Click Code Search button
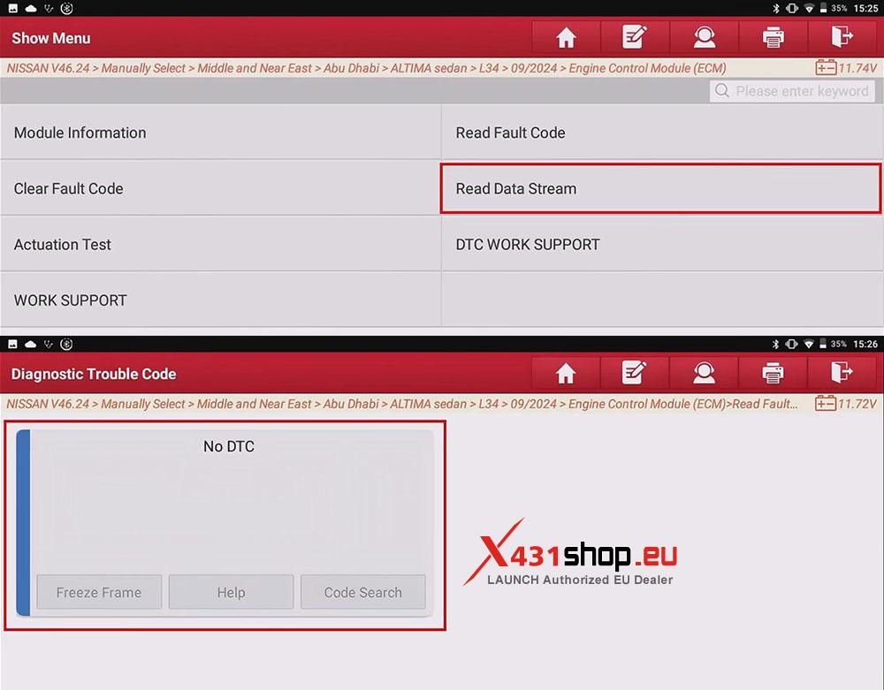Viewport: 884px width, 690px height. (363, 592)
